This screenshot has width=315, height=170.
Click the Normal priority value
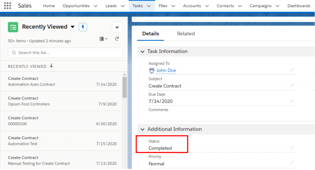click(x=156, y=164)
